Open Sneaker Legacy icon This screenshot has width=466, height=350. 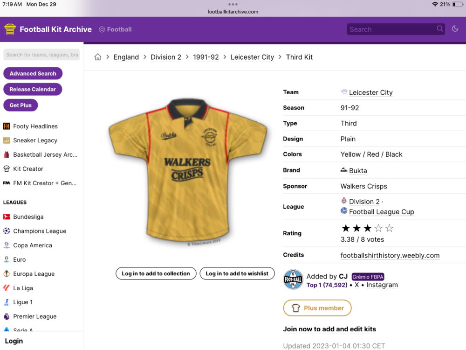coord(7,140)
